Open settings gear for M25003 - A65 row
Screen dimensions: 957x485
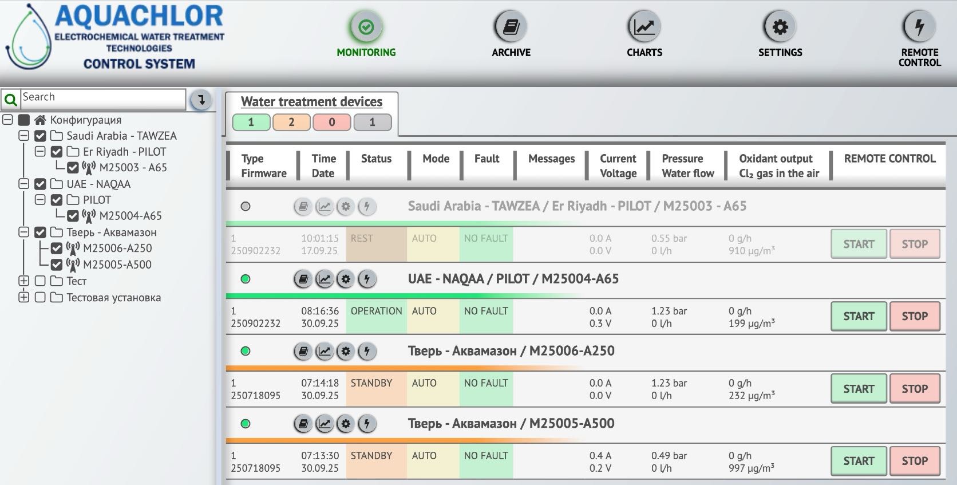click(x=346, y=207)
